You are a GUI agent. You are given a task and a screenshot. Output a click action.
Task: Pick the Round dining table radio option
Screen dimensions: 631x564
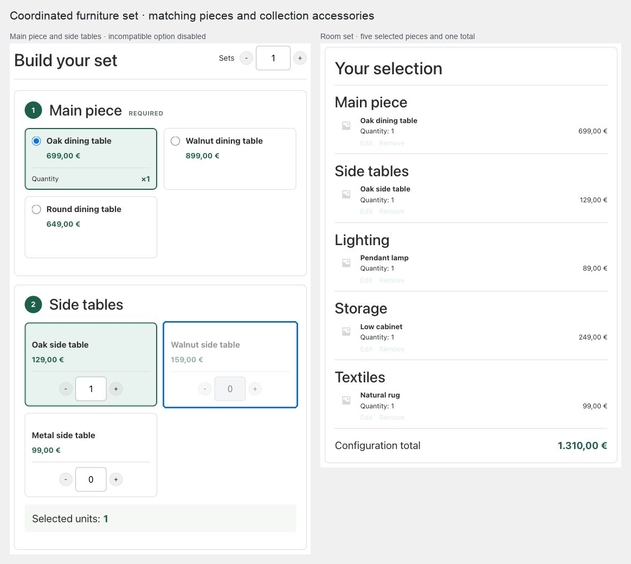36,209
